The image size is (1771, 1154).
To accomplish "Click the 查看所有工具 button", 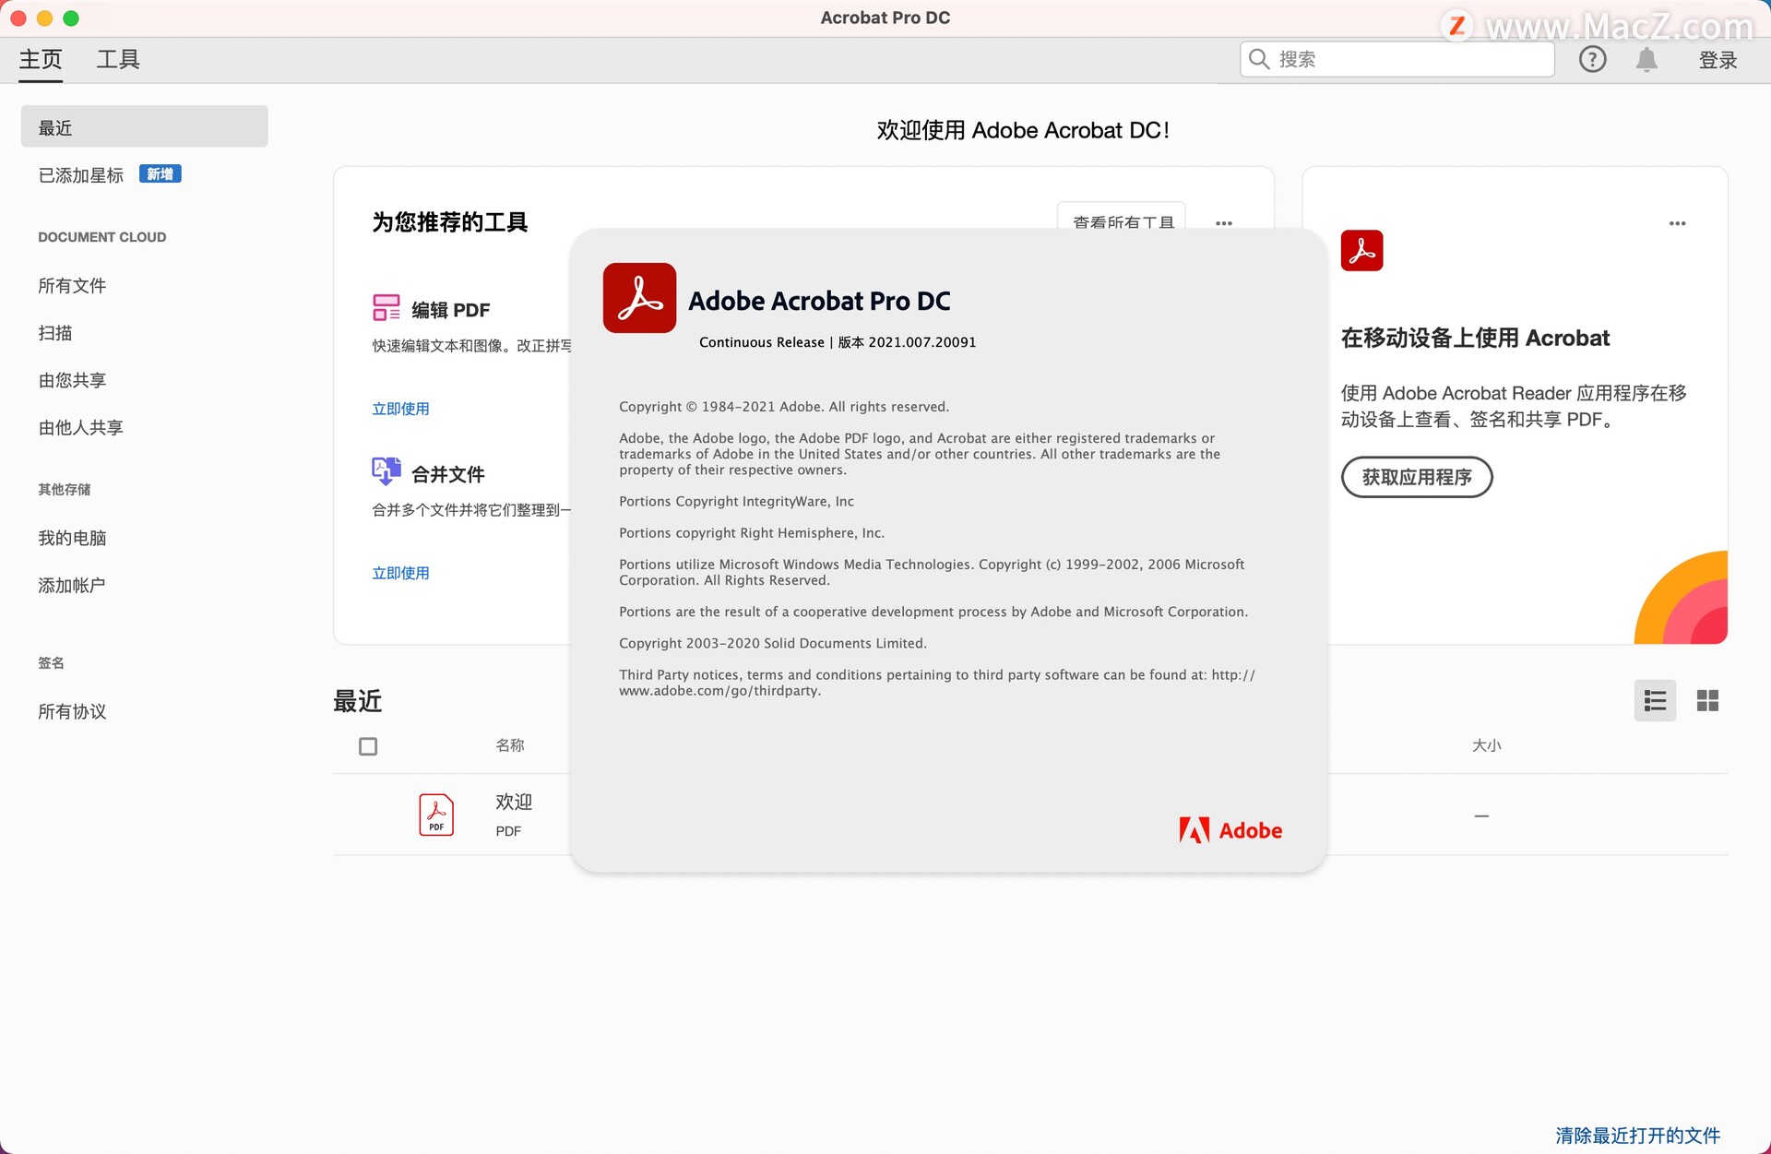I will [1122, 222].
